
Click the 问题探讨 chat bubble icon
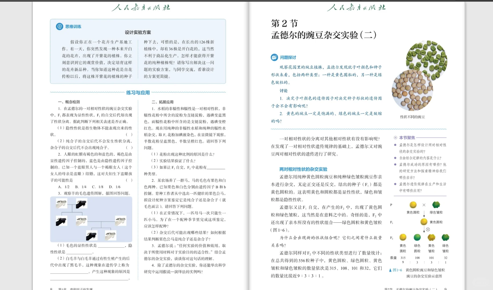(274, 57)
